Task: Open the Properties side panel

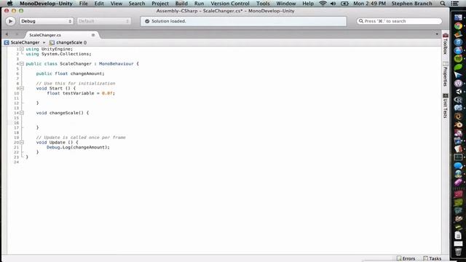Action: pyautogui.click(x=445, y=74)
